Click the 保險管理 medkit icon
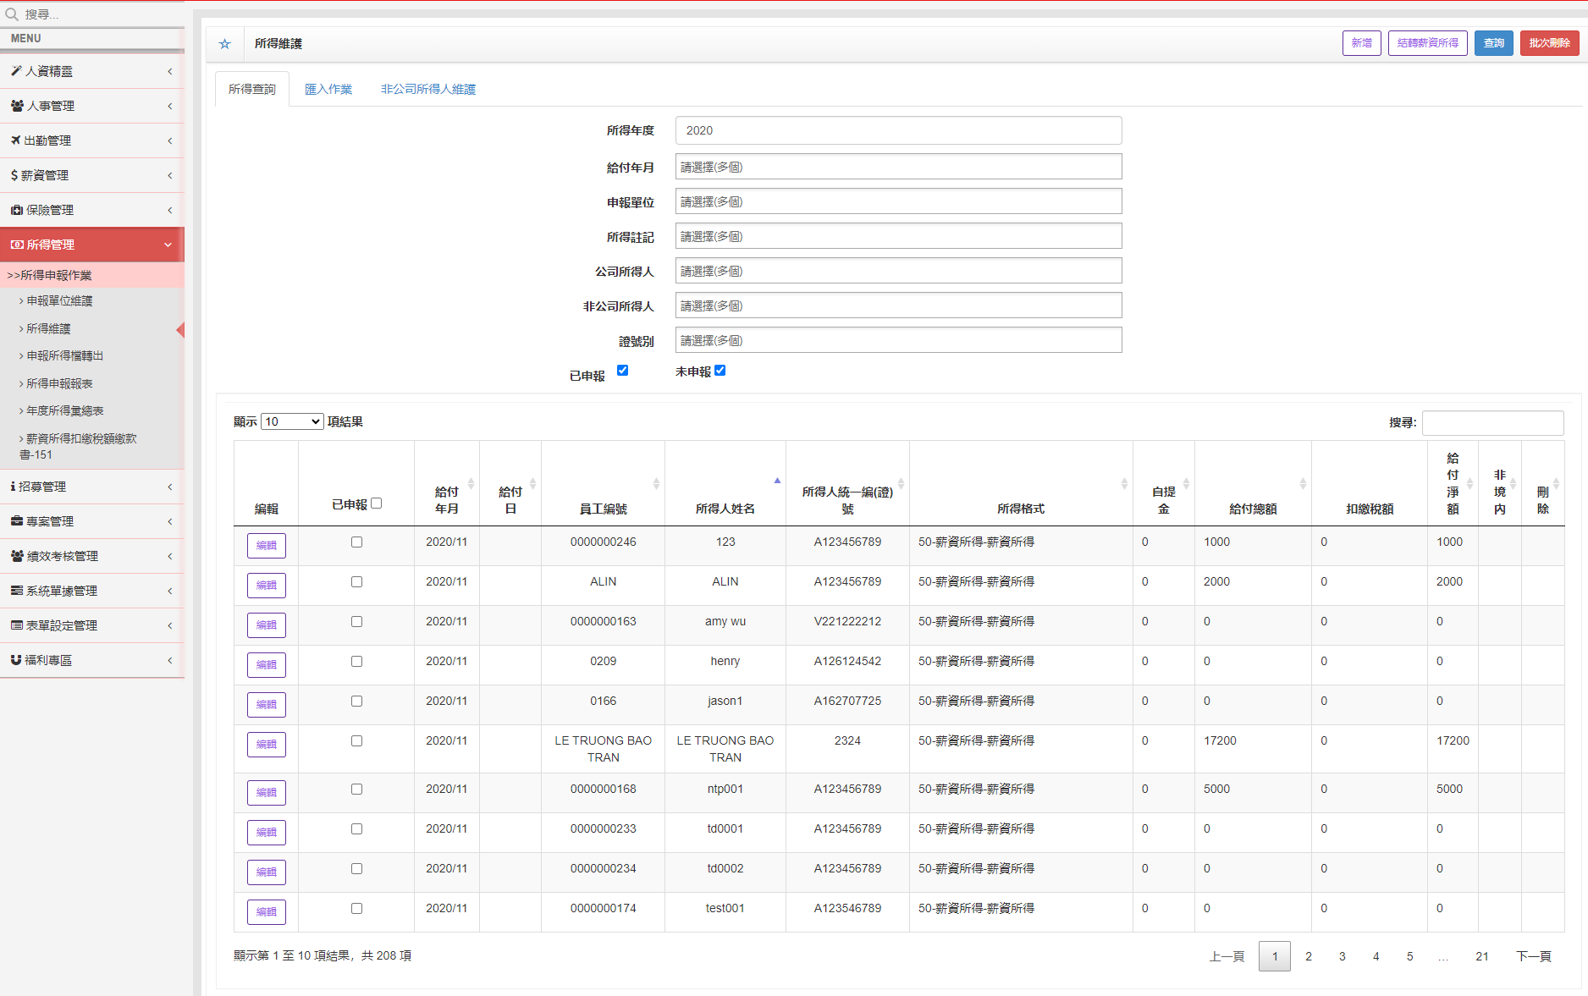Screen dimensions: 1588x996 [17, 210]
